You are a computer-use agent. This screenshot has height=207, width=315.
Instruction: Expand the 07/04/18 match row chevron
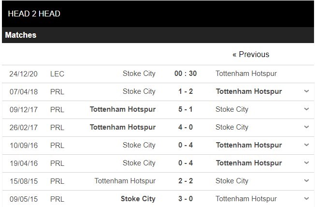(306, 91)
